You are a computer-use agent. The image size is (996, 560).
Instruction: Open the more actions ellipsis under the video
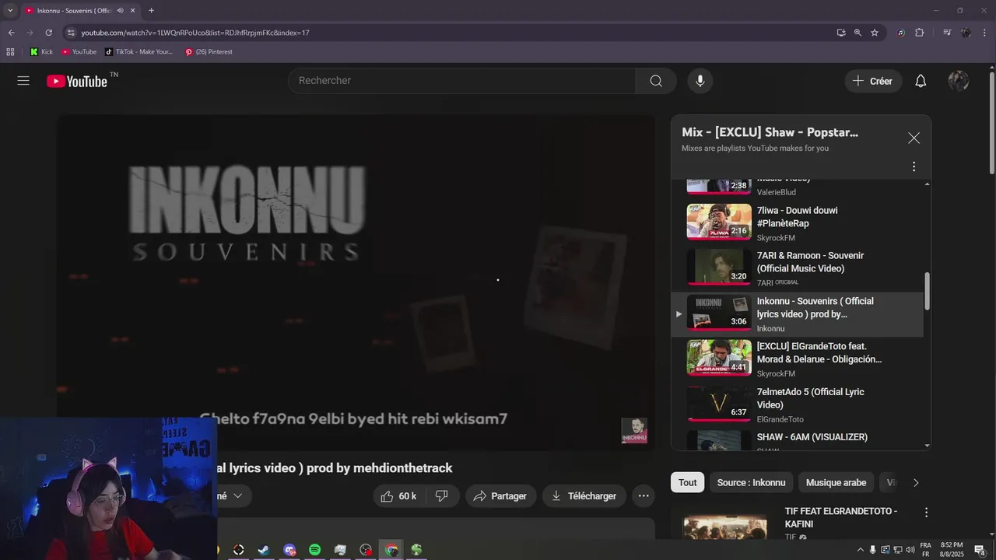click(643, 495)
